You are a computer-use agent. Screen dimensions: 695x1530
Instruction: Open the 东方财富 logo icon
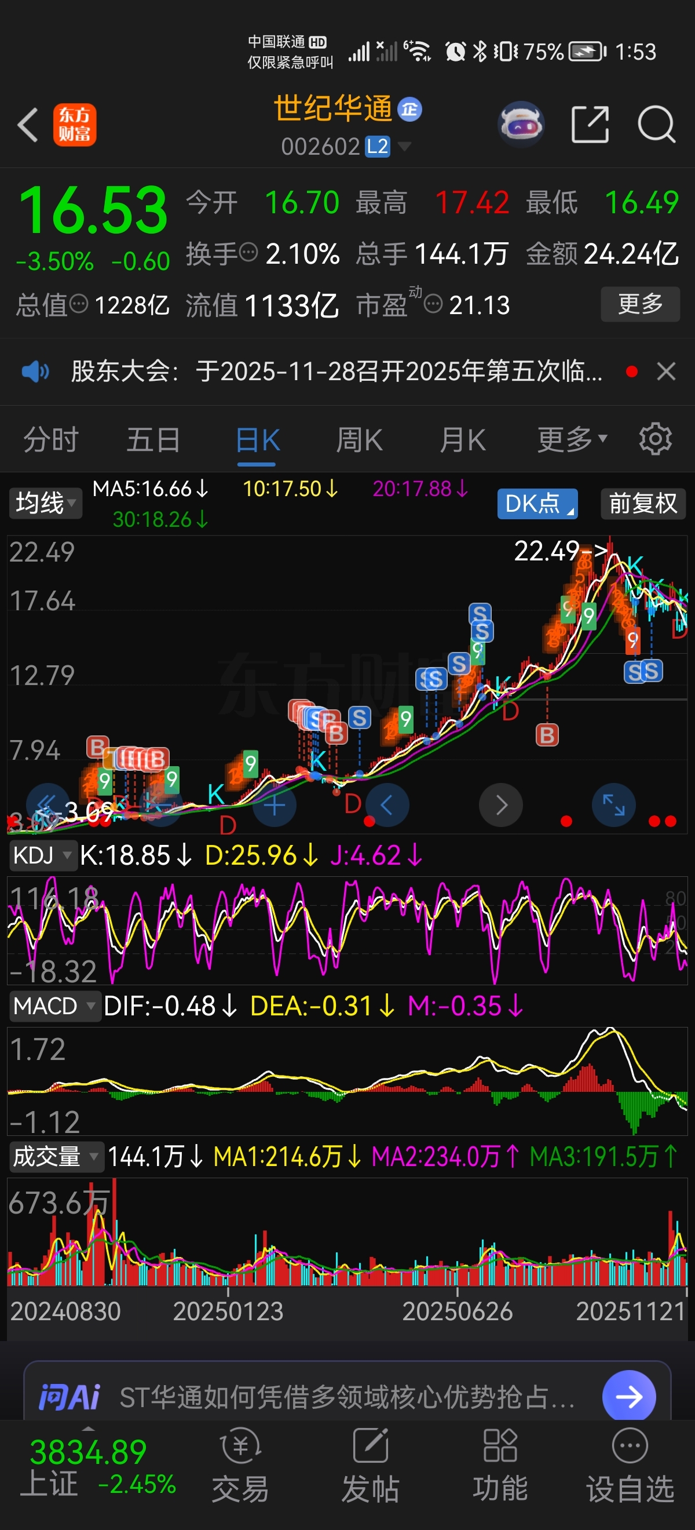click(x=75, y=125)
